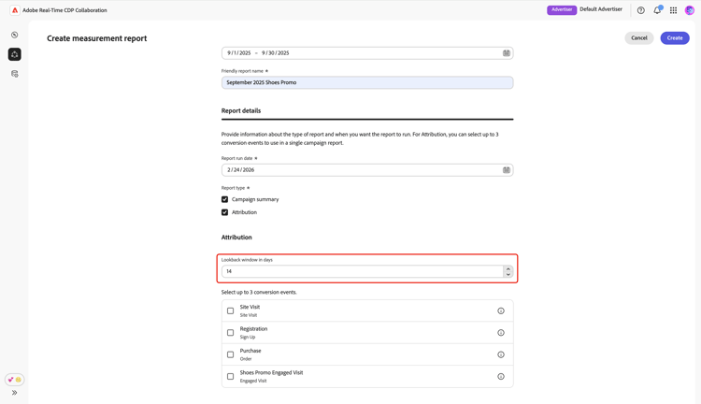Open the help question mark icon

pyautogui.click(x=641, y=10)
